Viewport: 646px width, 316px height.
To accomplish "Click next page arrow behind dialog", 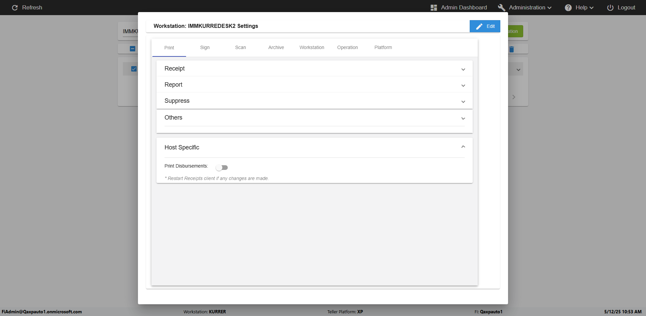I will (514, 97).
